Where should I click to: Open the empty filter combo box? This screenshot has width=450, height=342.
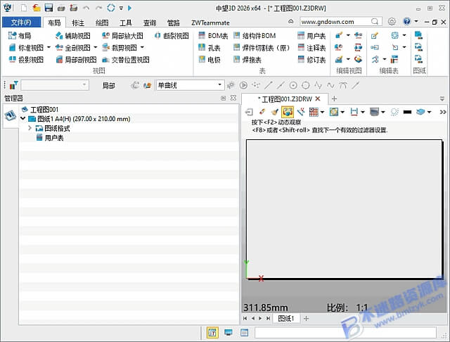coord(55,85)
